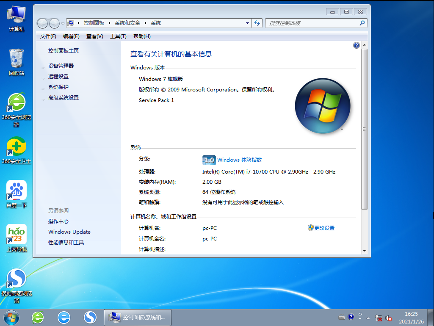The height and width of the screenshot is (326, 434).
Task: Launch 360安全浏览器 desktop shortcut
Action: click(x=17, y=110)
